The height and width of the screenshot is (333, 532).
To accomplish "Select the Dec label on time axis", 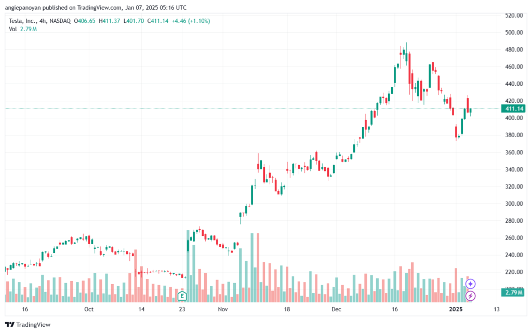I will [x=336, y=309].
